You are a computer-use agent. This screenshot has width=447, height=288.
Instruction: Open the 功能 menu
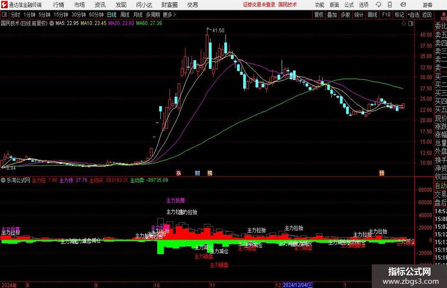[320, 5]
